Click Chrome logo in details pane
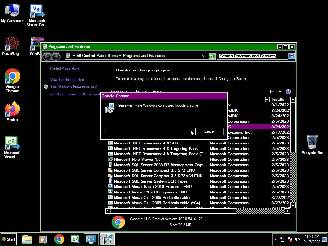Screen dimensions: 328x246 tap(118, 222)
